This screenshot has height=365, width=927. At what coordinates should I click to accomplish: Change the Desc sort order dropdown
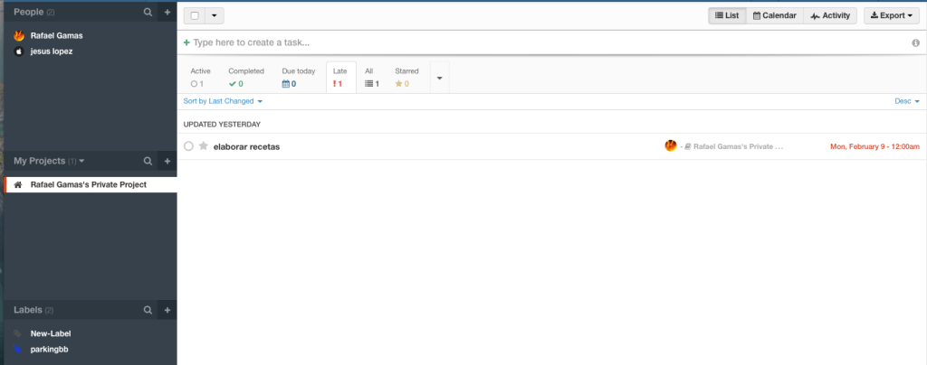pyautogui.click(x=906, y=101)
